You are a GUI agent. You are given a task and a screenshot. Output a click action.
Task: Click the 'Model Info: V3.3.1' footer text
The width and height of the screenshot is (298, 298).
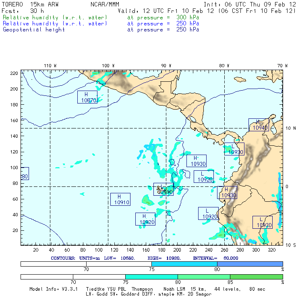tap(54, 289)
